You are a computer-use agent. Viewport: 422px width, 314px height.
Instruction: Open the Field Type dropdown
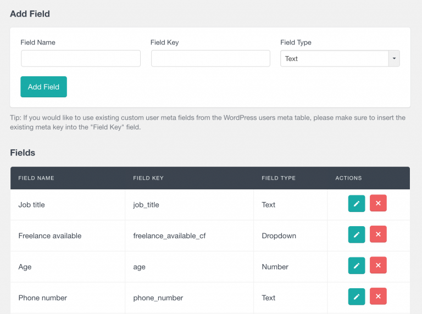coord(335,59)
